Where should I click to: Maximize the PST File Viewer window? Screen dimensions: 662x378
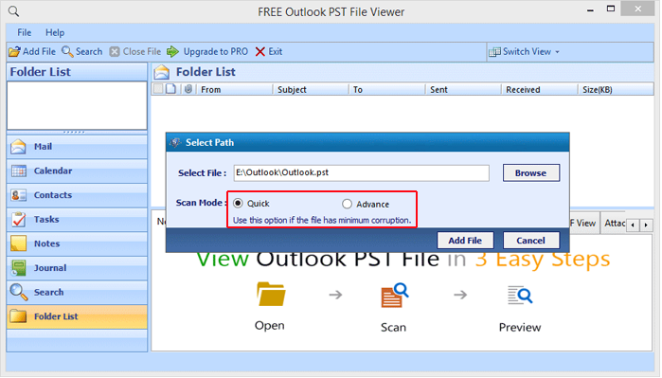tap(611, 9)
